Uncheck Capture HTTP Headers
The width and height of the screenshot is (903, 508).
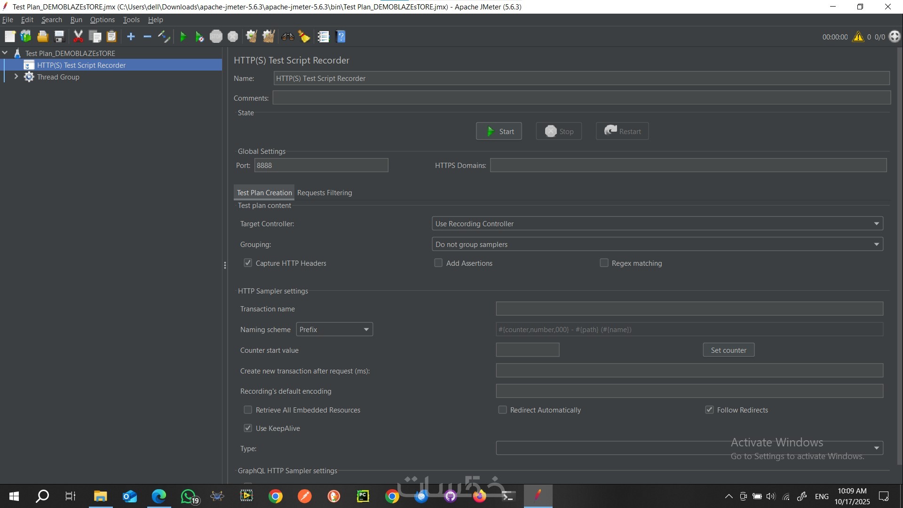coord(248,263)
